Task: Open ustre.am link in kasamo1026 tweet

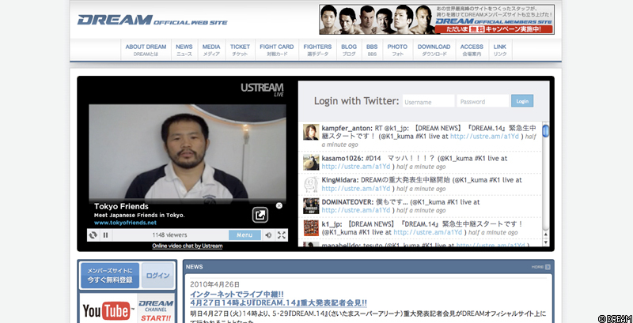Action: pos(356,167)
